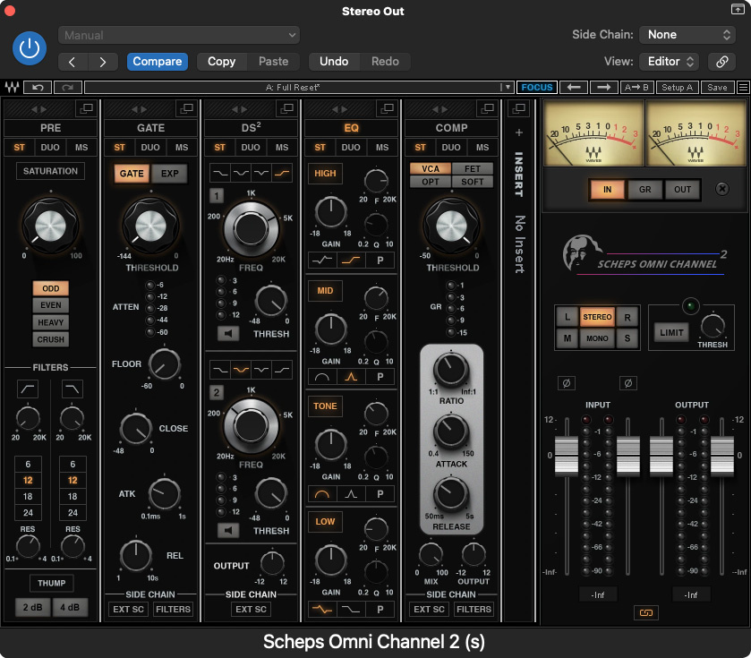Screen dimensions: 751x658
Task: Select the HIGH band shelf filter shape
Action: (351, 260)
